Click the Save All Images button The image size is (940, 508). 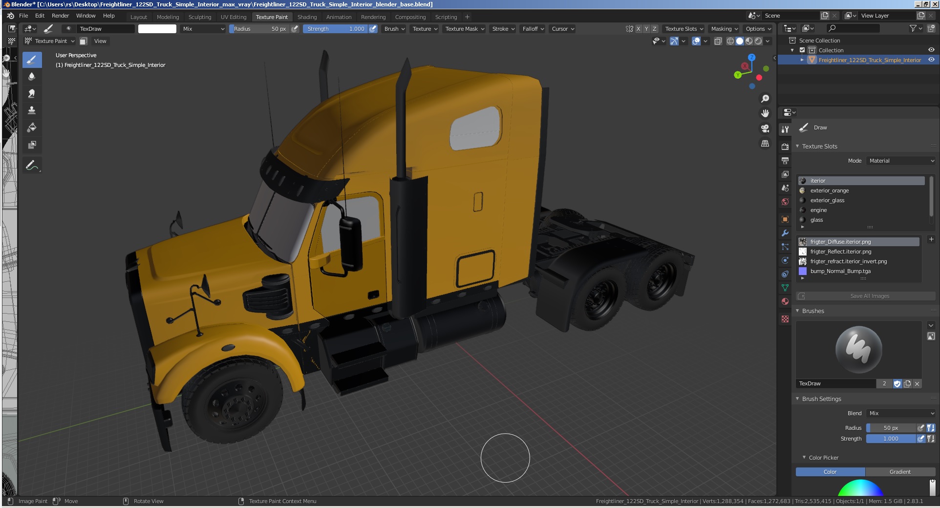[866, 296]
